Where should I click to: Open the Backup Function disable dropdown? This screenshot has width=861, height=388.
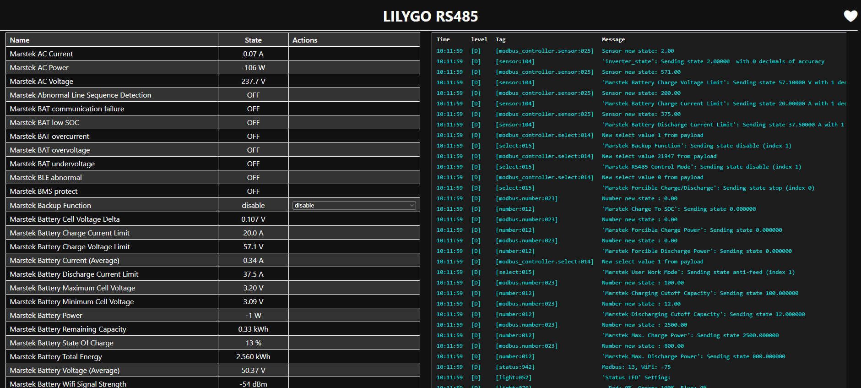[354, 205]
